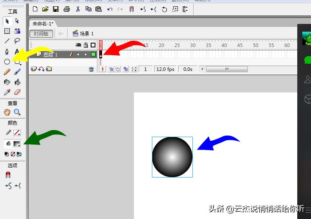This screenshot has height=219, width=311.
Task: Select the Brush tool
Action: (17, 72)
